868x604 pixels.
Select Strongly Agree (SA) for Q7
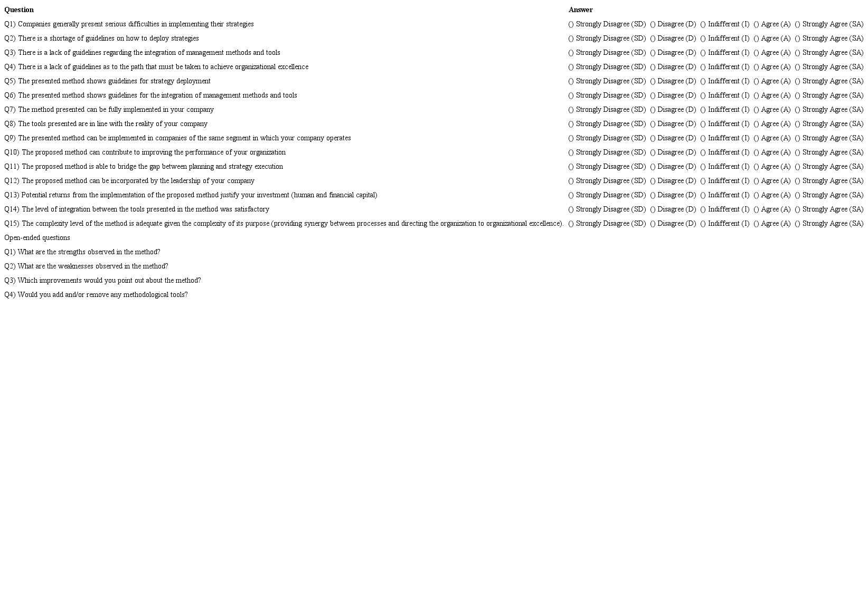point(829,110)
